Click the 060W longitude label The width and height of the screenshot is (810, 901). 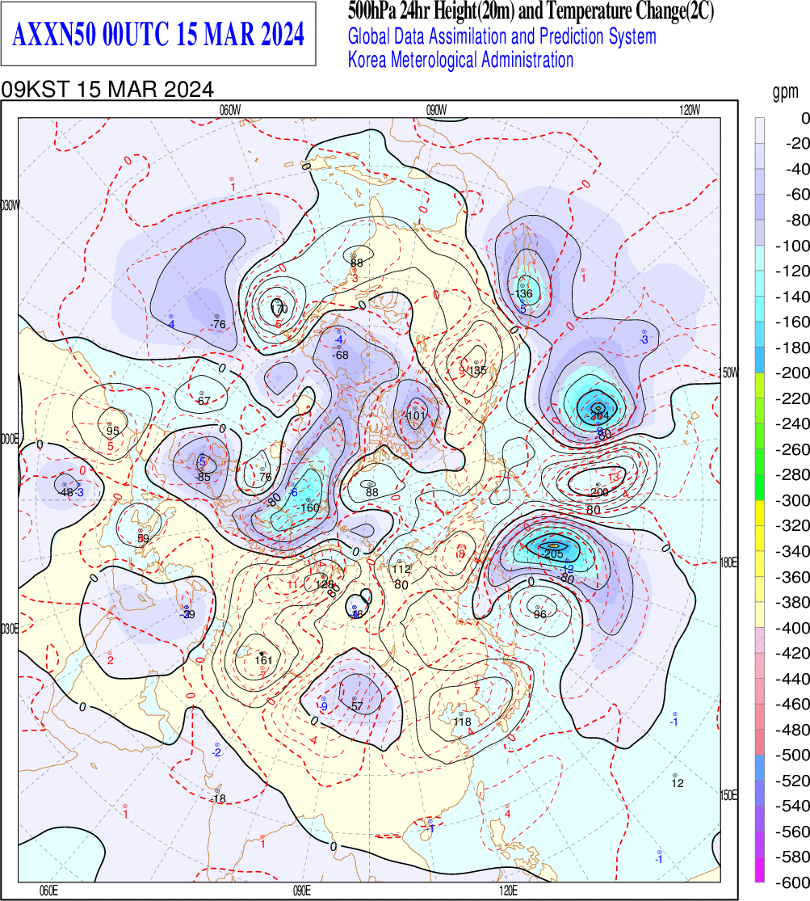click(x=230, y=111)
